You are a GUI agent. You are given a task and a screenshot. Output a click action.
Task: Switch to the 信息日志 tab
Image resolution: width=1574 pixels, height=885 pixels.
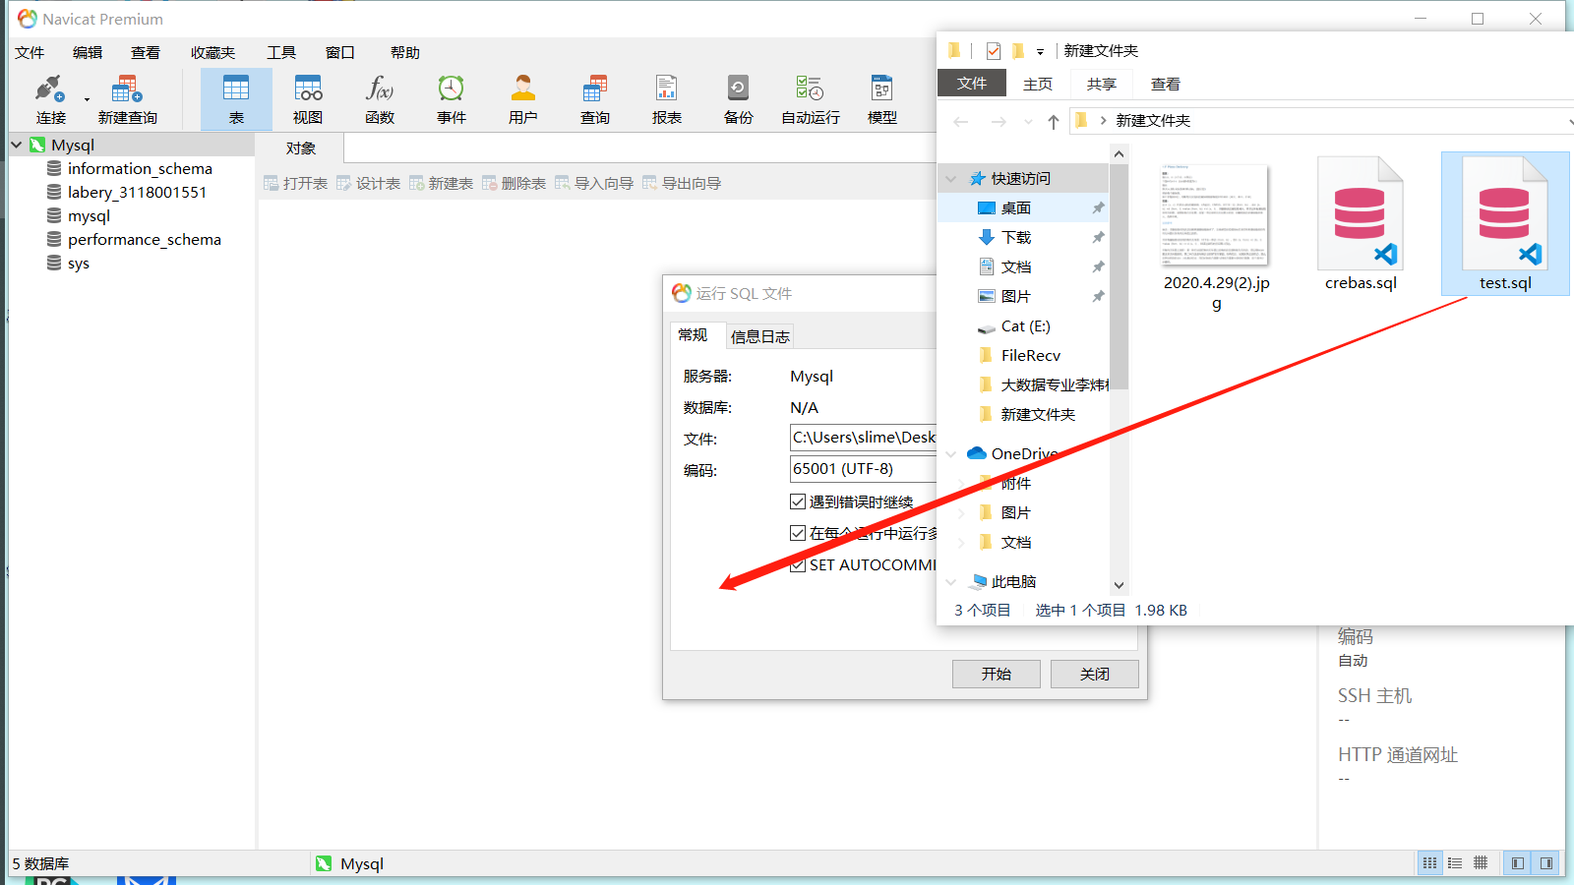[758, 336]
